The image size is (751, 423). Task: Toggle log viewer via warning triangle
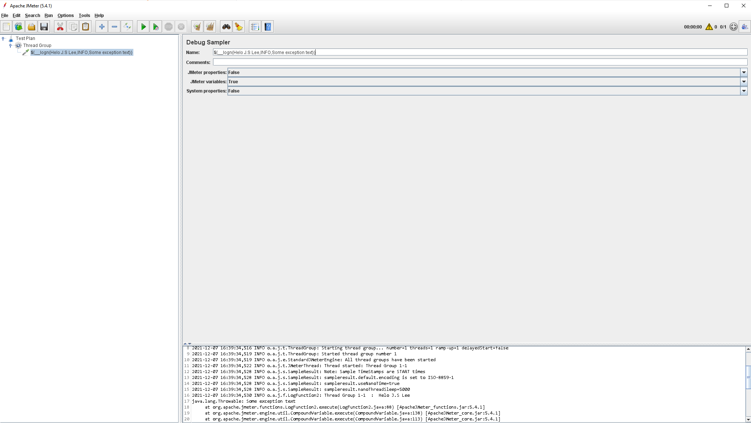pyautogui.click(x=709, y=27)
